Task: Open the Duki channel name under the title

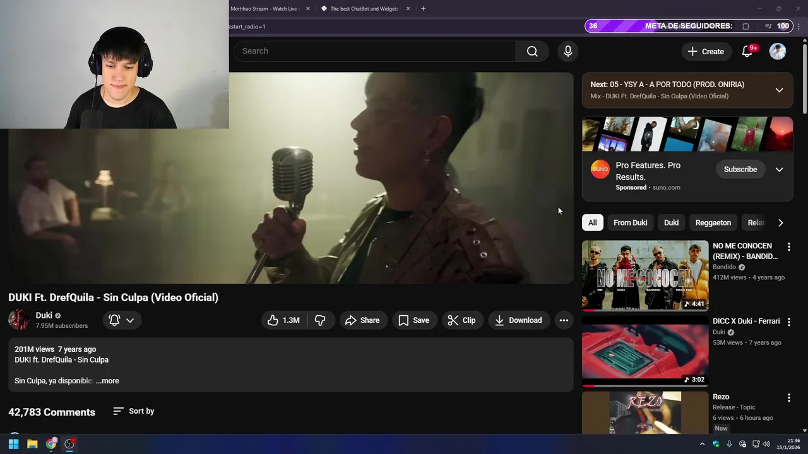Action: coord(44,315)
